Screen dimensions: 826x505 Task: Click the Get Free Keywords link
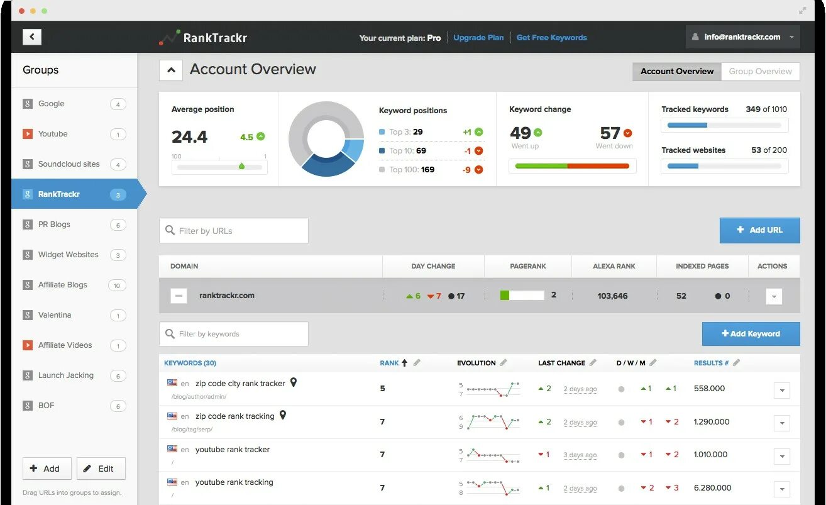pos(551,38)
